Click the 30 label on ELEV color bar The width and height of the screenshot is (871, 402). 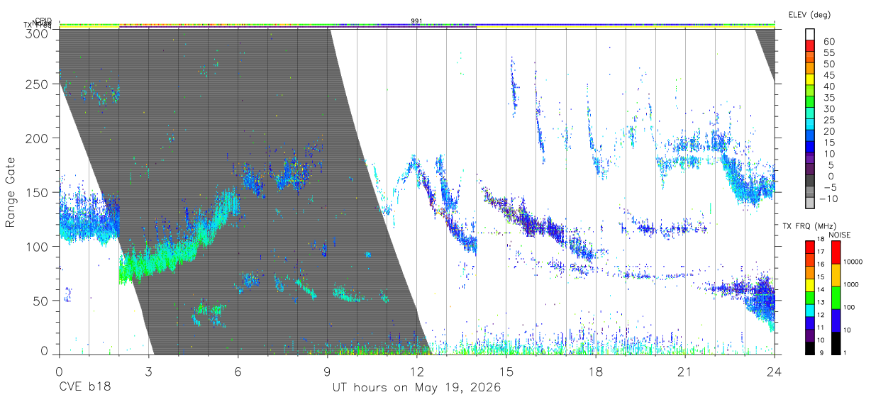(828, 108)
